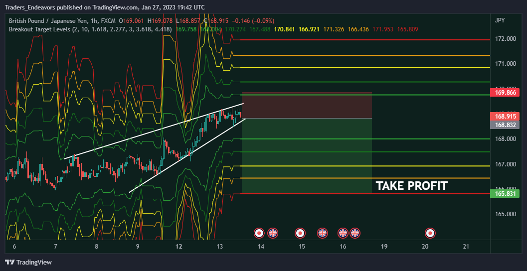The image size is (527, 271).
Task: Click the green 167.488 indicator value
Action: tap(260, 29)
